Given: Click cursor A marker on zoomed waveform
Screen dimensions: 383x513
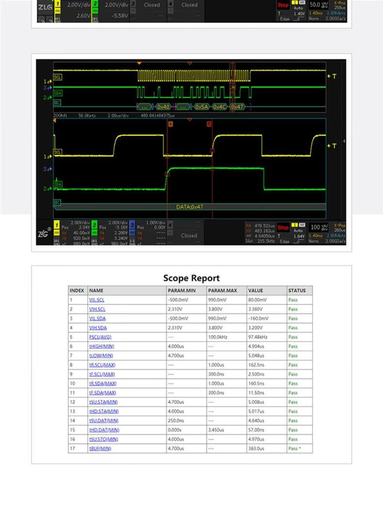Looking at the screenshot, I should (x=170, y=124).
